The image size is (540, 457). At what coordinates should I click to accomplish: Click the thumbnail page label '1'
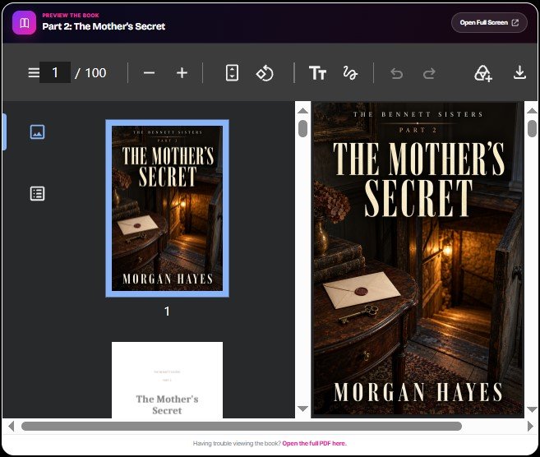[x=167, y=312]
